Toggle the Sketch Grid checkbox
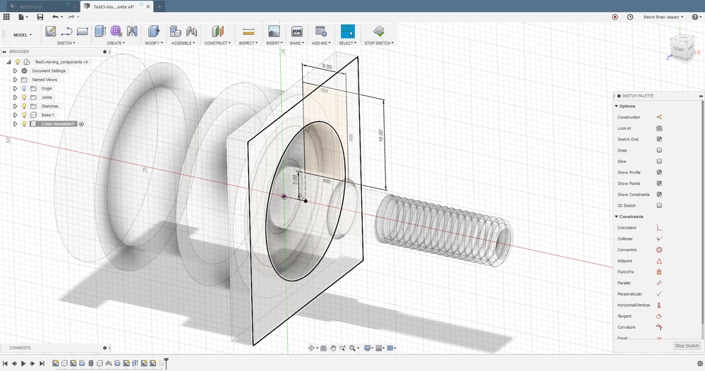 [x=659, y=139]
